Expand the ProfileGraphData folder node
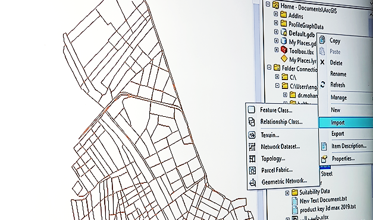The height and width of the screenshot is (220, 373). 276,23
